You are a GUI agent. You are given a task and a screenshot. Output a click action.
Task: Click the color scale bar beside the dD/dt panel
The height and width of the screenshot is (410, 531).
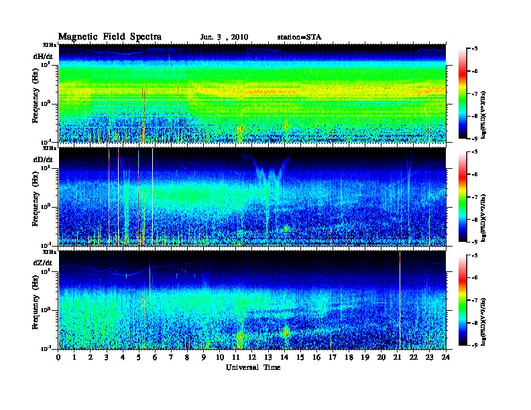(462, 197)
